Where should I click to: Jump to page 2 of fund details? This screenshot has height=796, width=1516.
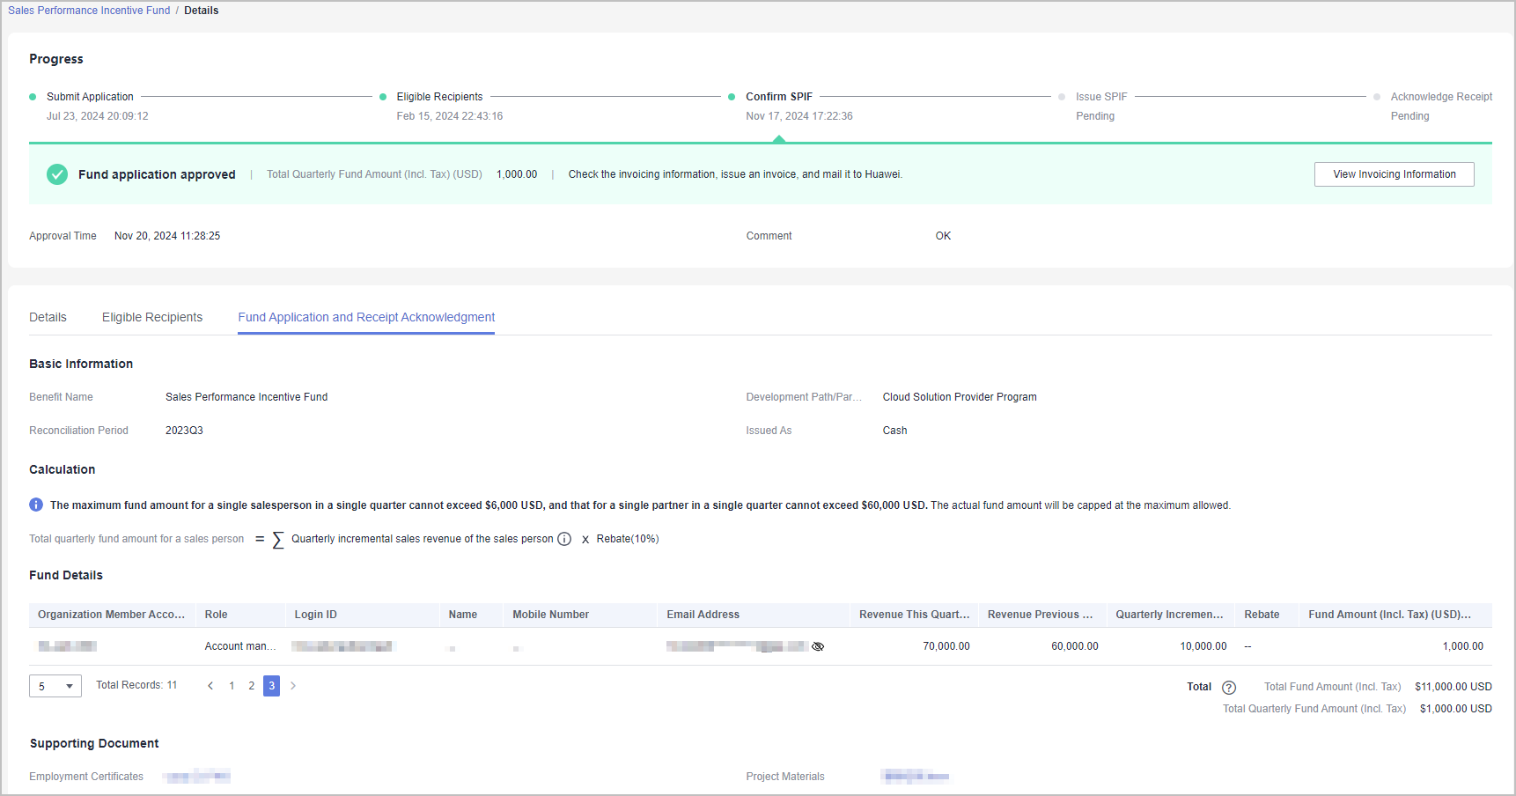point(252,686)
